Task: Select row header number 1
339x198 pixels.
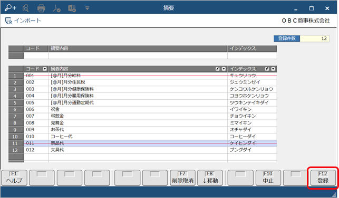Action: (16, 76)
